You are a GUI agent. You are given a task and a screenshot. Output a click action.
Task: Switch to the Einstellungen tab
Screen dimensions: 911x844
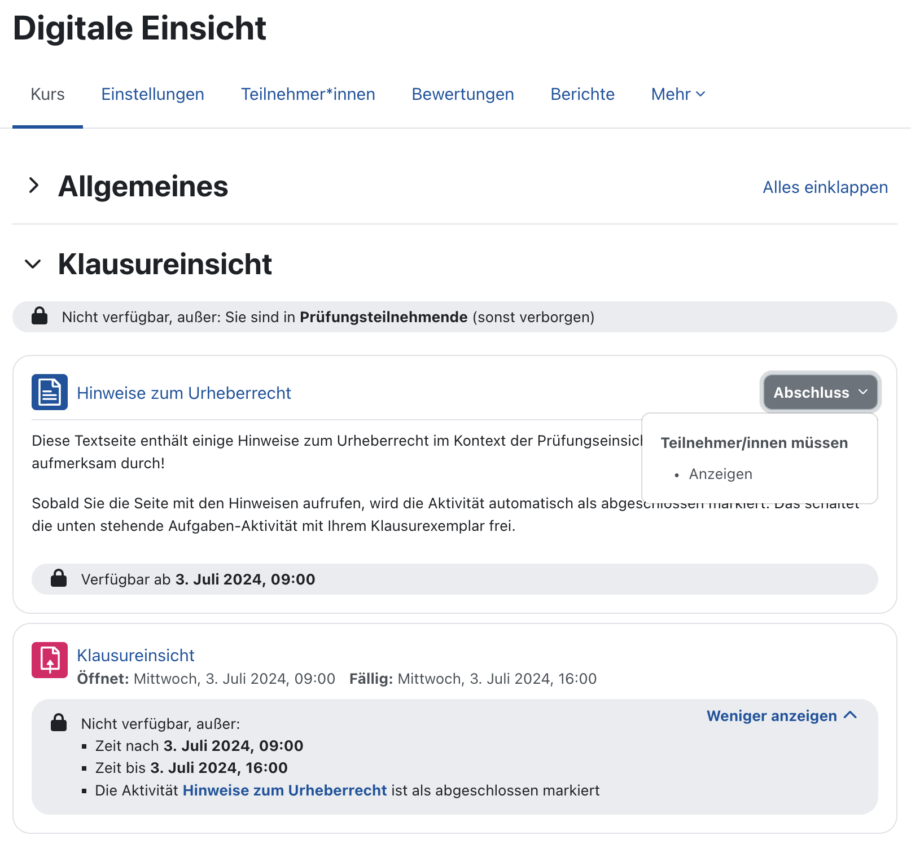(152, 94)
